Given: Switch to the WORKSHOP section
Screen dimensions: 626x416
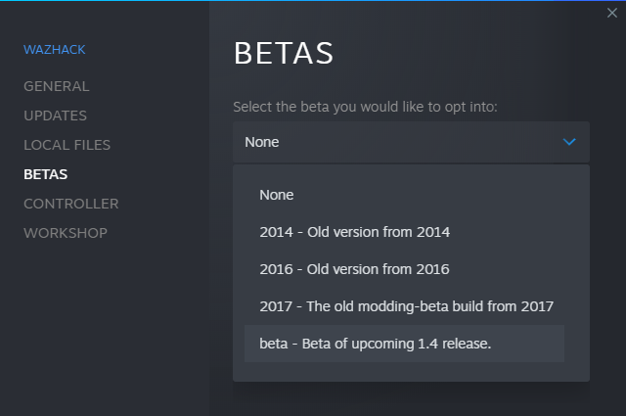Looking at the screenshot, I should coord(66,233).
